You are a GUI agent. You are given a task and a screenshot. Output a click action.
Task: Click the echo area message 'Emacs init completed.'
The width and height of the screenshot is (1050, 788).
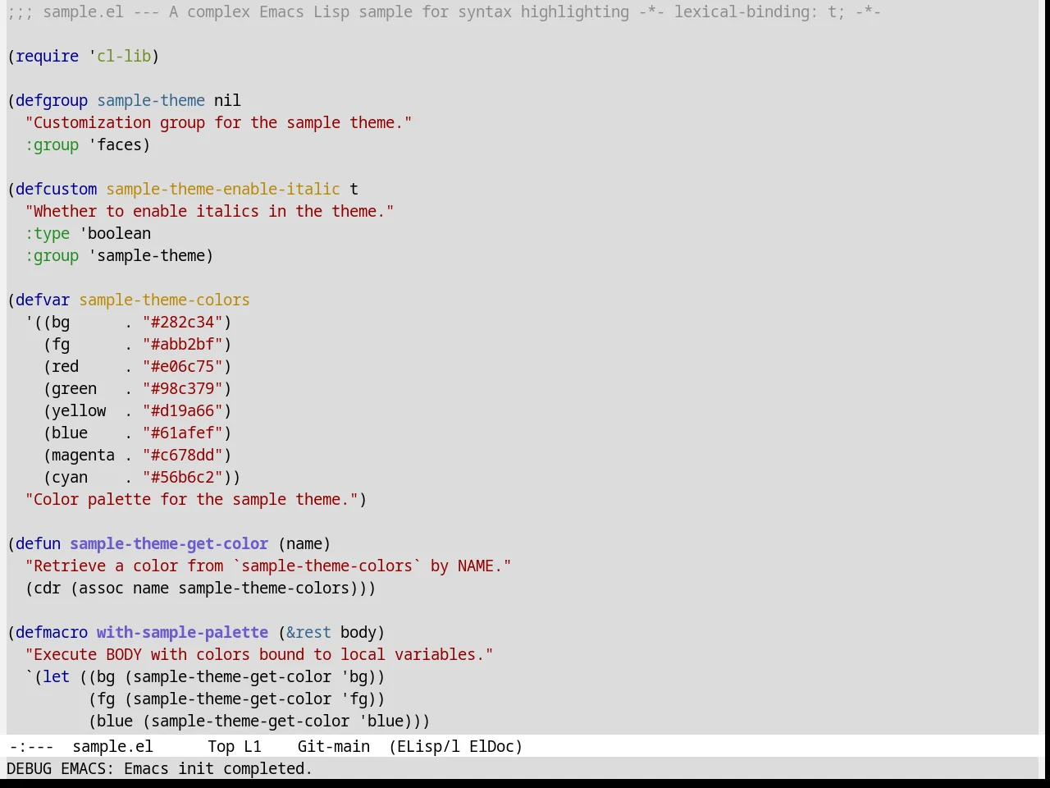click(x=218, y=768)
